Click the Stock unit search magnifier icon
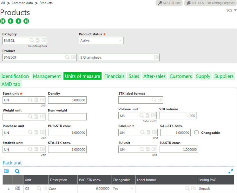The height and width of the screenshot is (193, 237). point(30,100)
